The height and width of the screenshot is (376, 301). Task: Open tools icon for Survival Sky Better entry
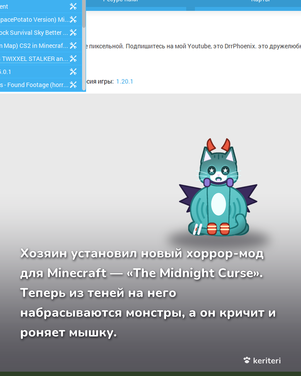click(73, 33)
